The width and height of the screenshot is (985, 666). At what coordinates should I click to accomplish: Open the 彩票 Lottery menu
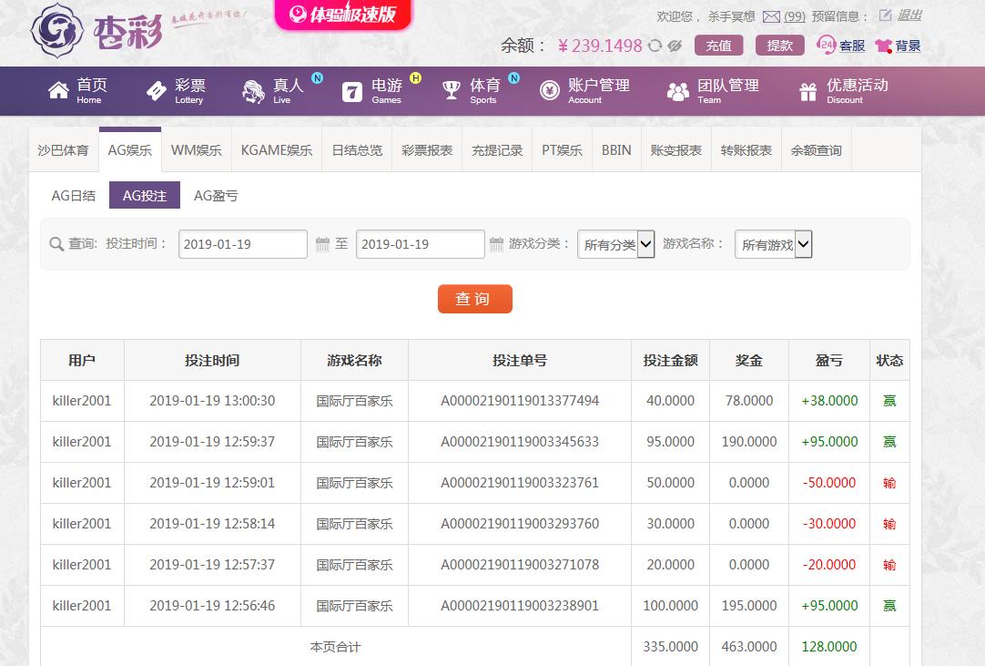tap(177, 90)
